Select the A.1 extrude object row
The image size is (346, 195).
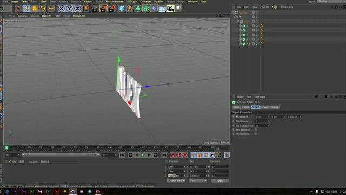coord(248,44)
